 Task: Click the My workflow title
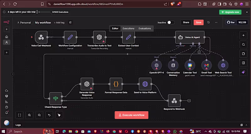pyautogui.click(x=43, y=23)
